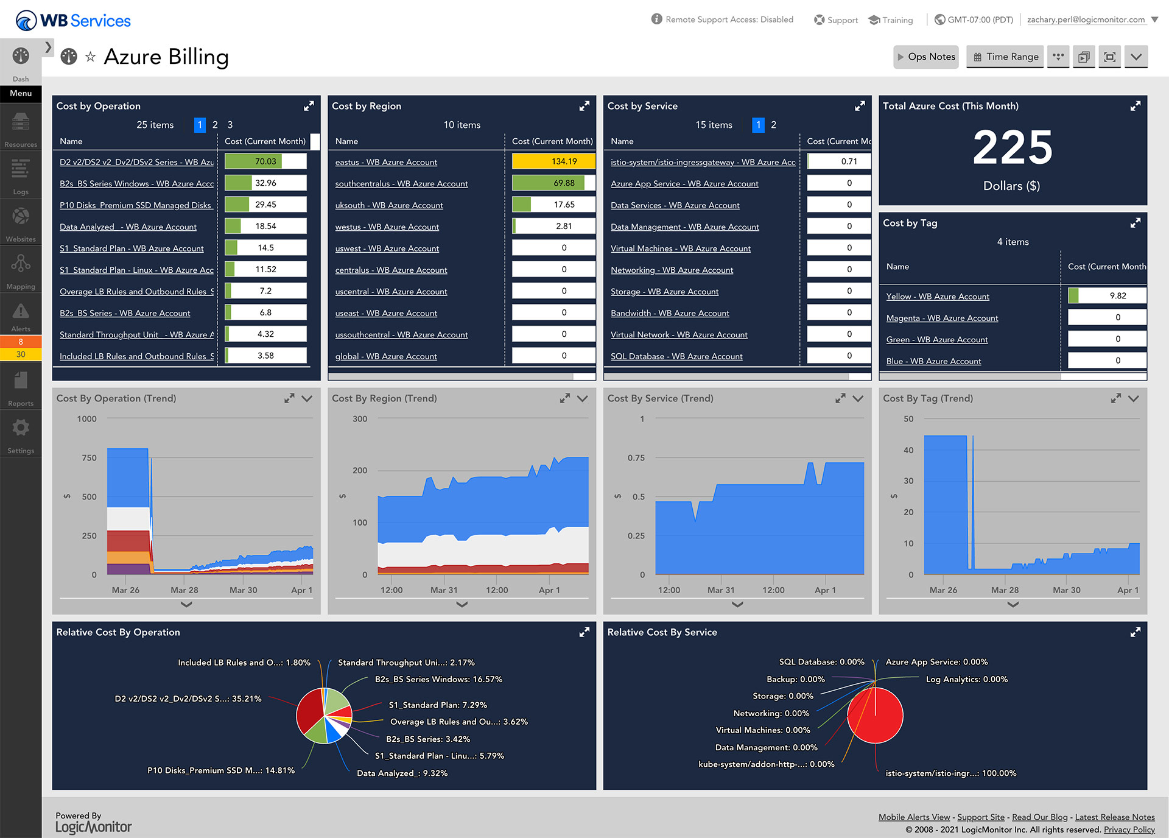
Task: Click the orange 8 alerts counter badge
Action: point(21,342)
